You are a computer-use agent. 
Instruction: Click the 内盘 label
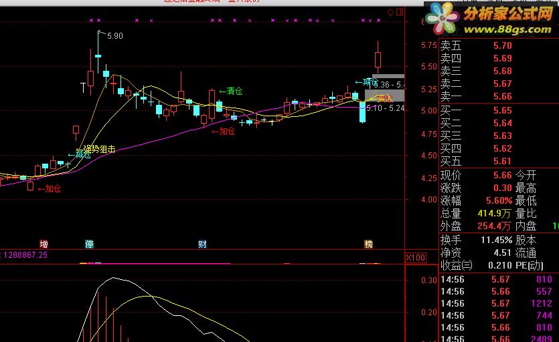click(x=526, y=226)
